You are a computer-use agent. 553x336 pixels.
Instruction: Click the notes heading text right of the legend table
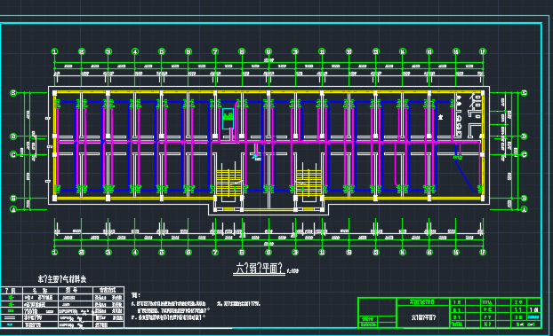click(x=136, y=295)
